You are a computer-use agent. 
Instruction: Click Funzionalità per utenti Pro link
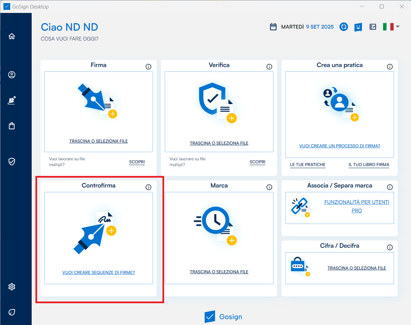coord(356,206)
